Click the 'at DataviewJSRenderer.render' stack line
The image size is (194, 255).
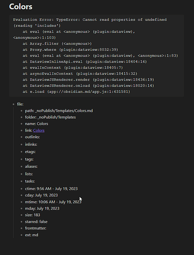pos(88,80)
